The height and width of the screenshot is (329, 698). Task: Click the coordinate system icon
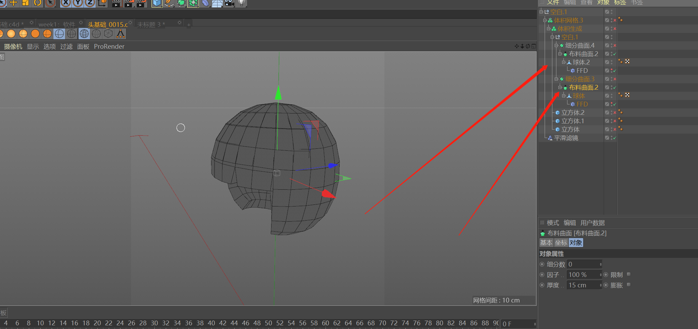pos(102,3)
